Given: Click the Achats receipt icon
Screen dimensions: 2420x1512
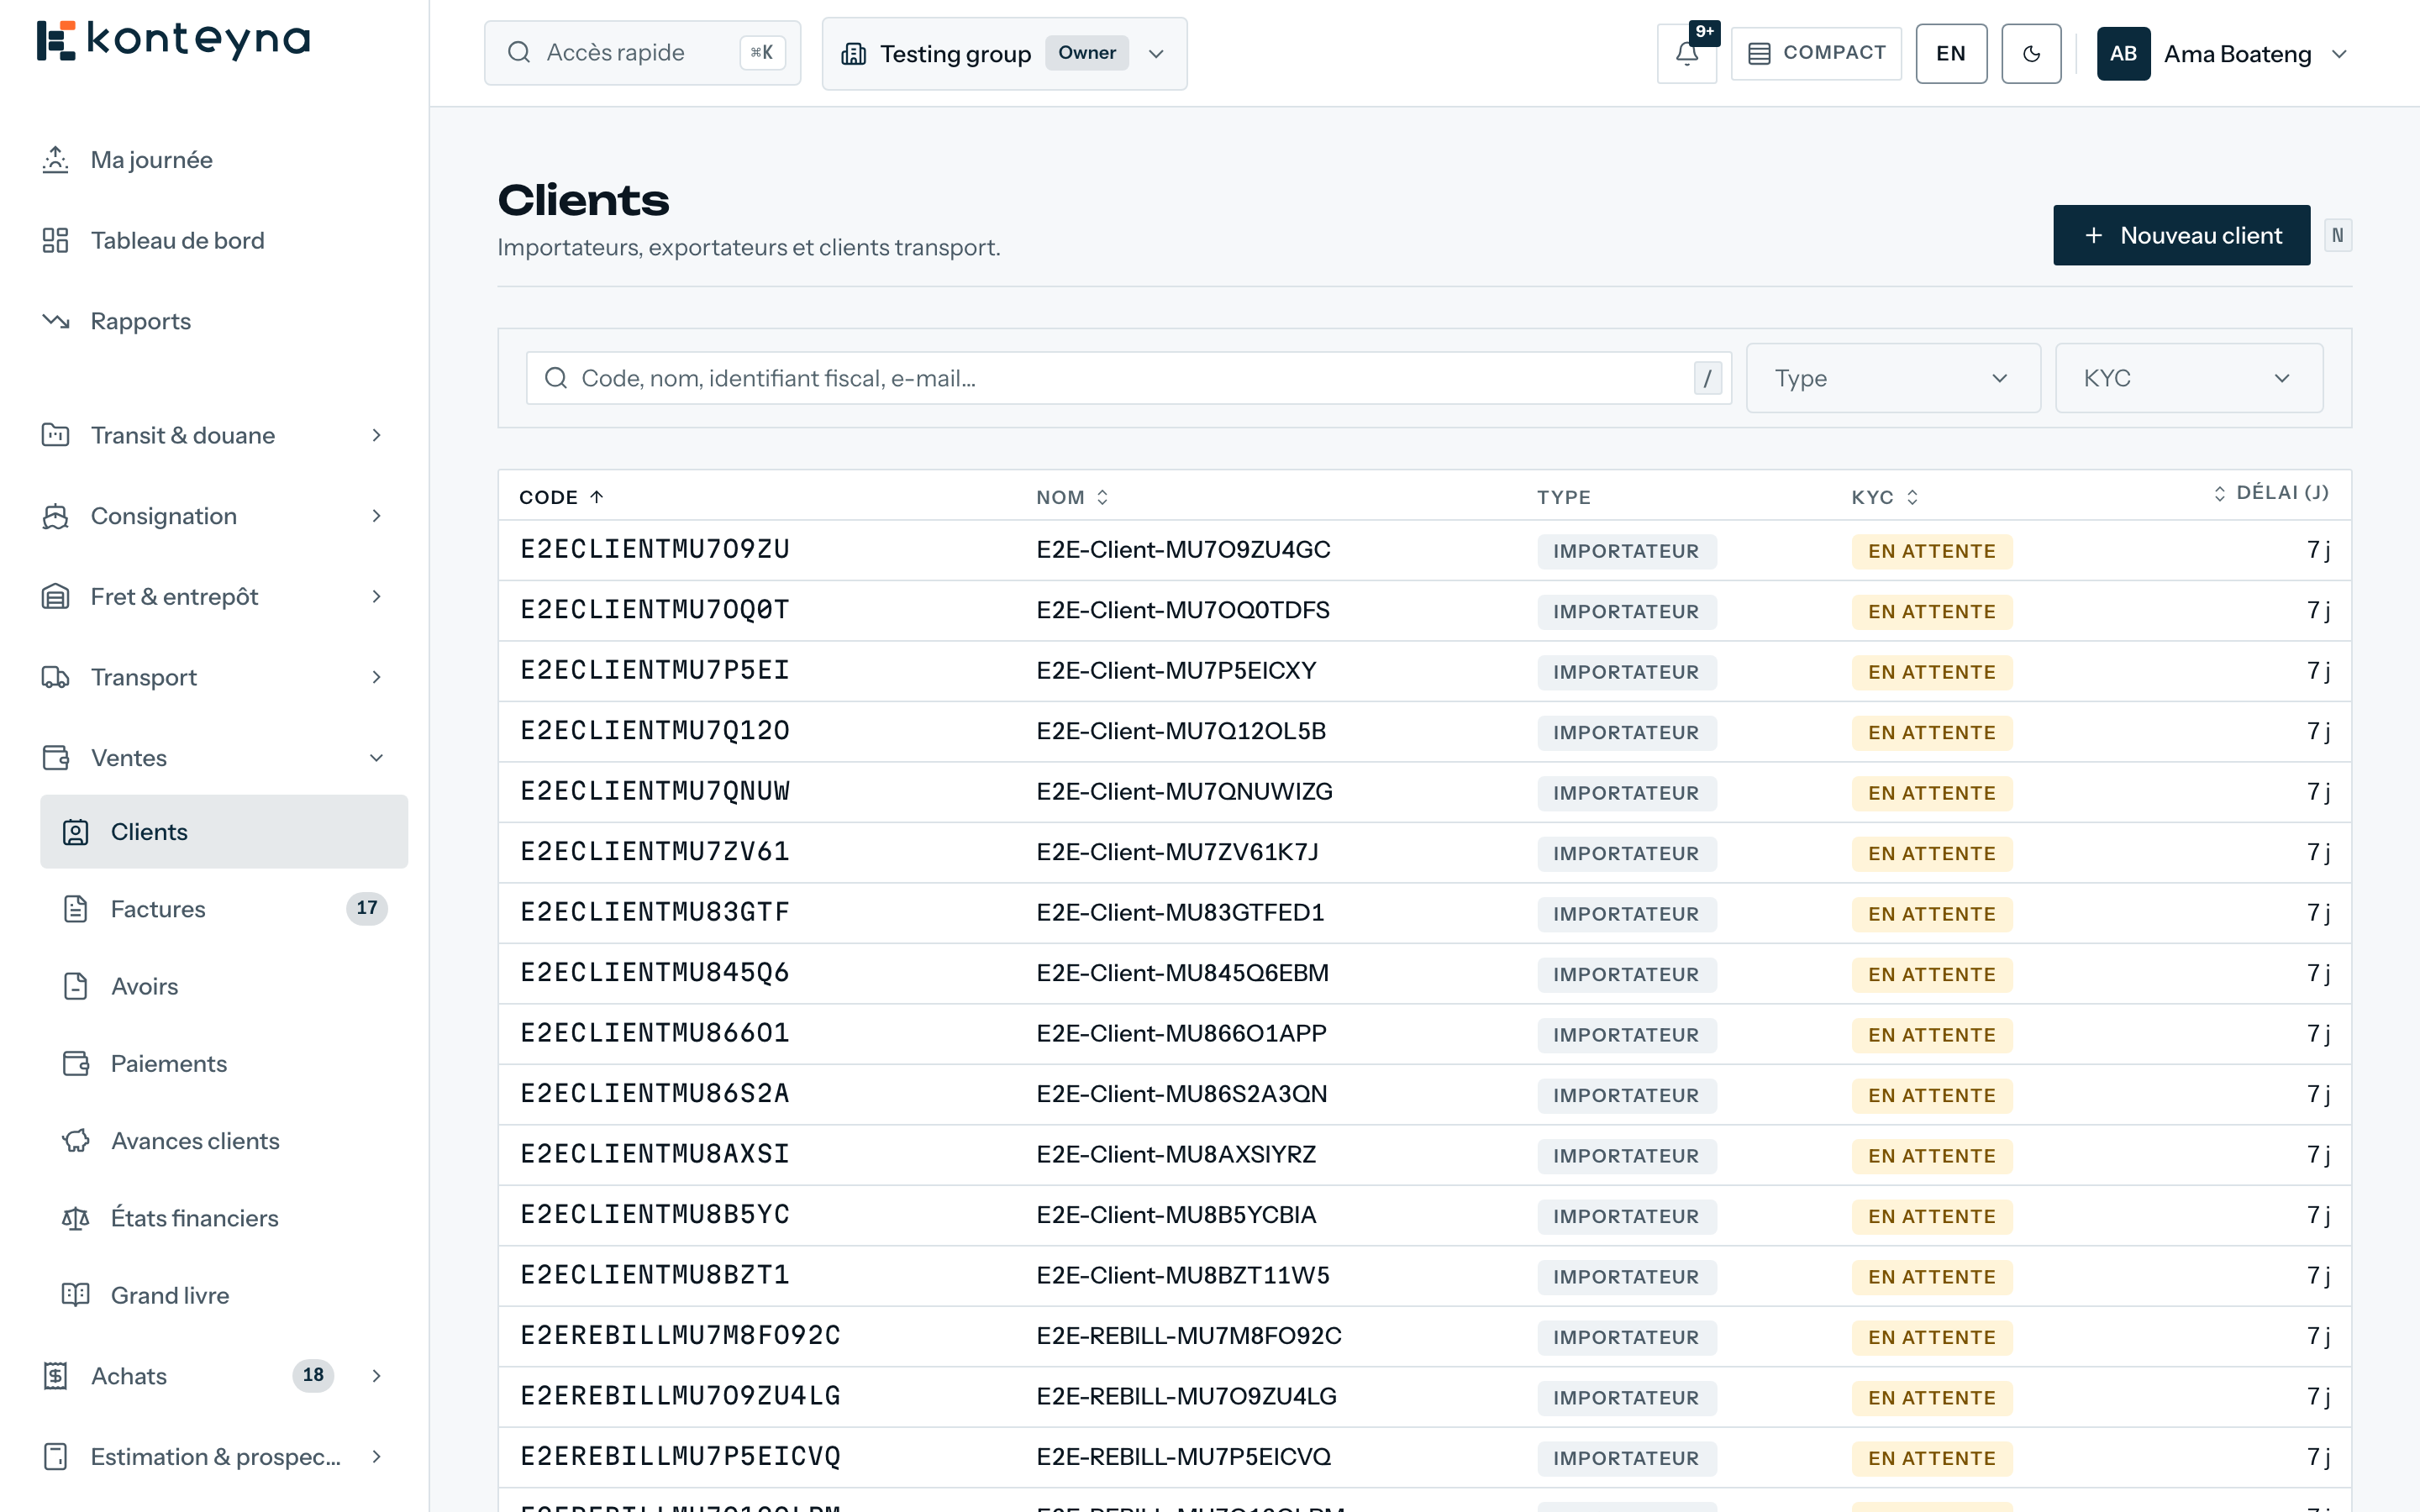Looking at the screenshot, I should [x=56, y=1376].
